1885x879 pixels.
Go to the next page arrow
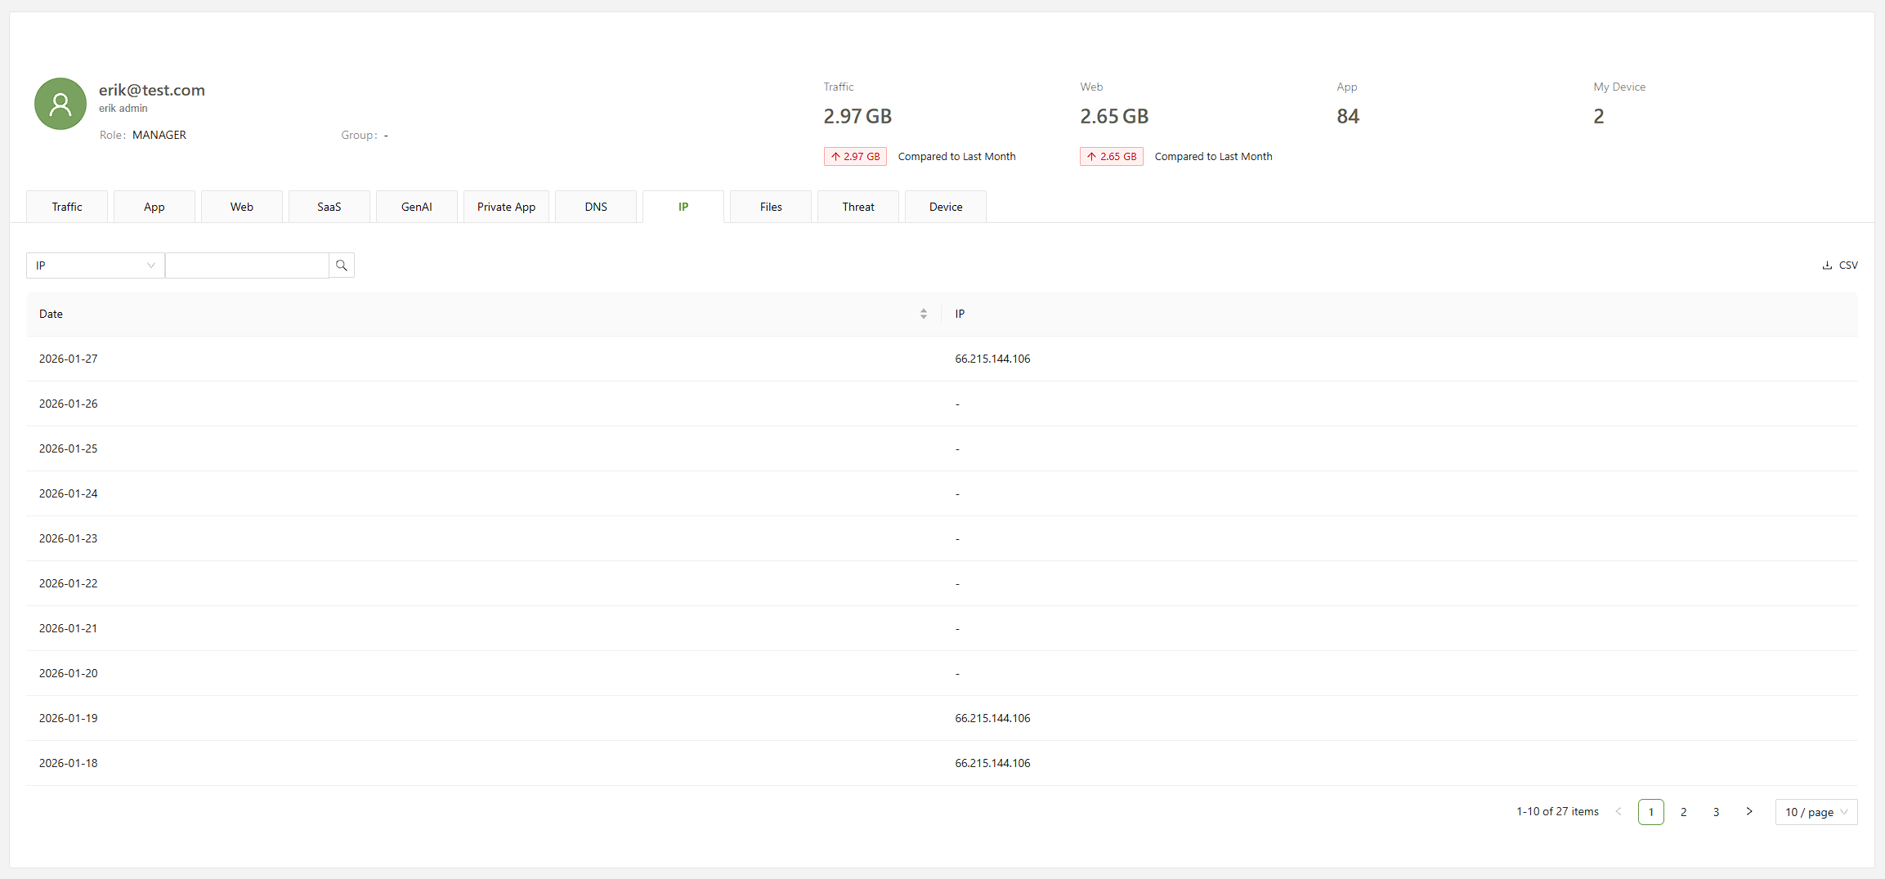coord(1748,812)
